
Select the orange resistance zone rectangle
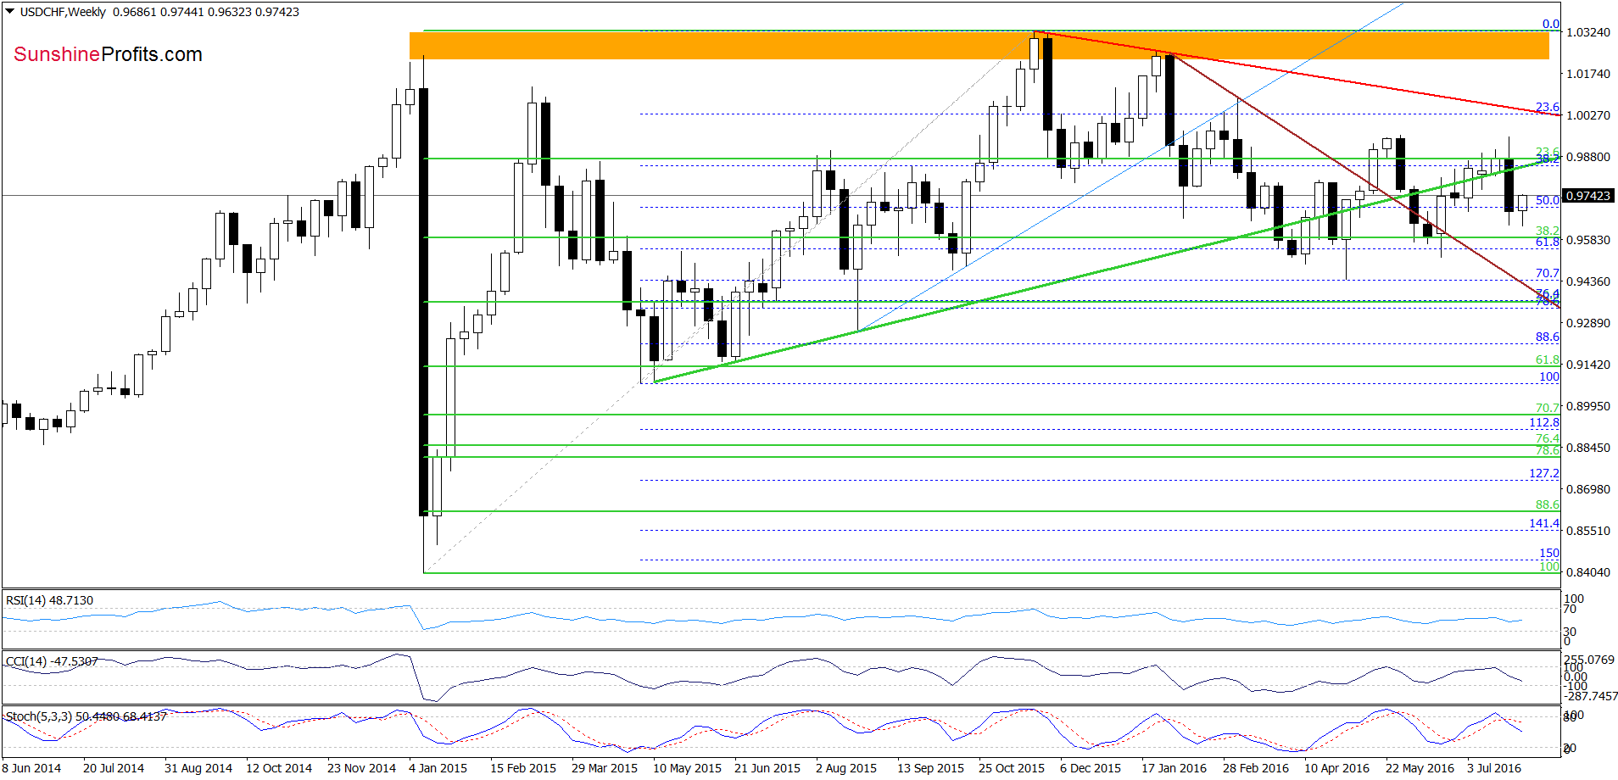979,46
